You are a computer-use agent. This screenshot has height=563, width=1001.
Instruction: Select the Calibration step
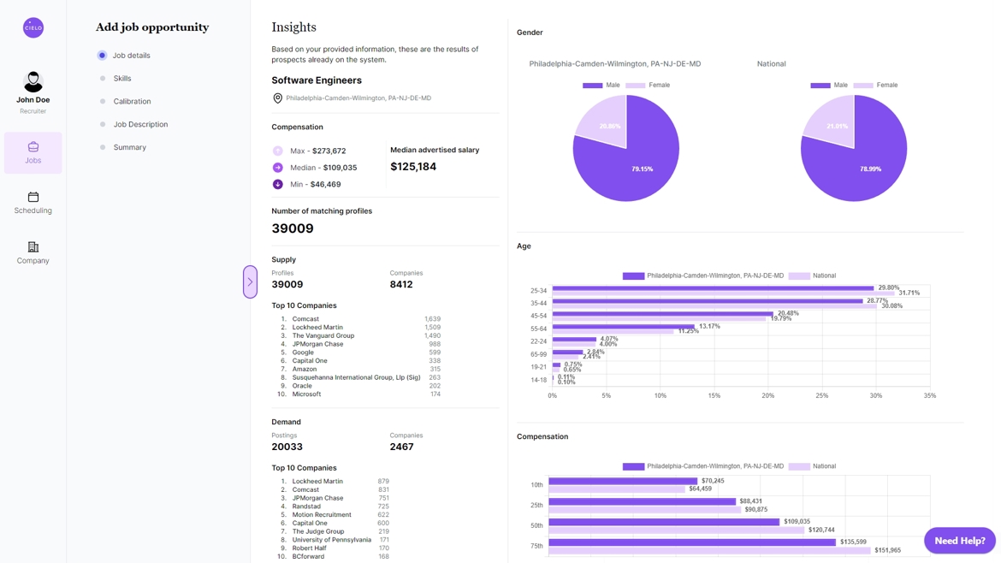click(132, 102)
